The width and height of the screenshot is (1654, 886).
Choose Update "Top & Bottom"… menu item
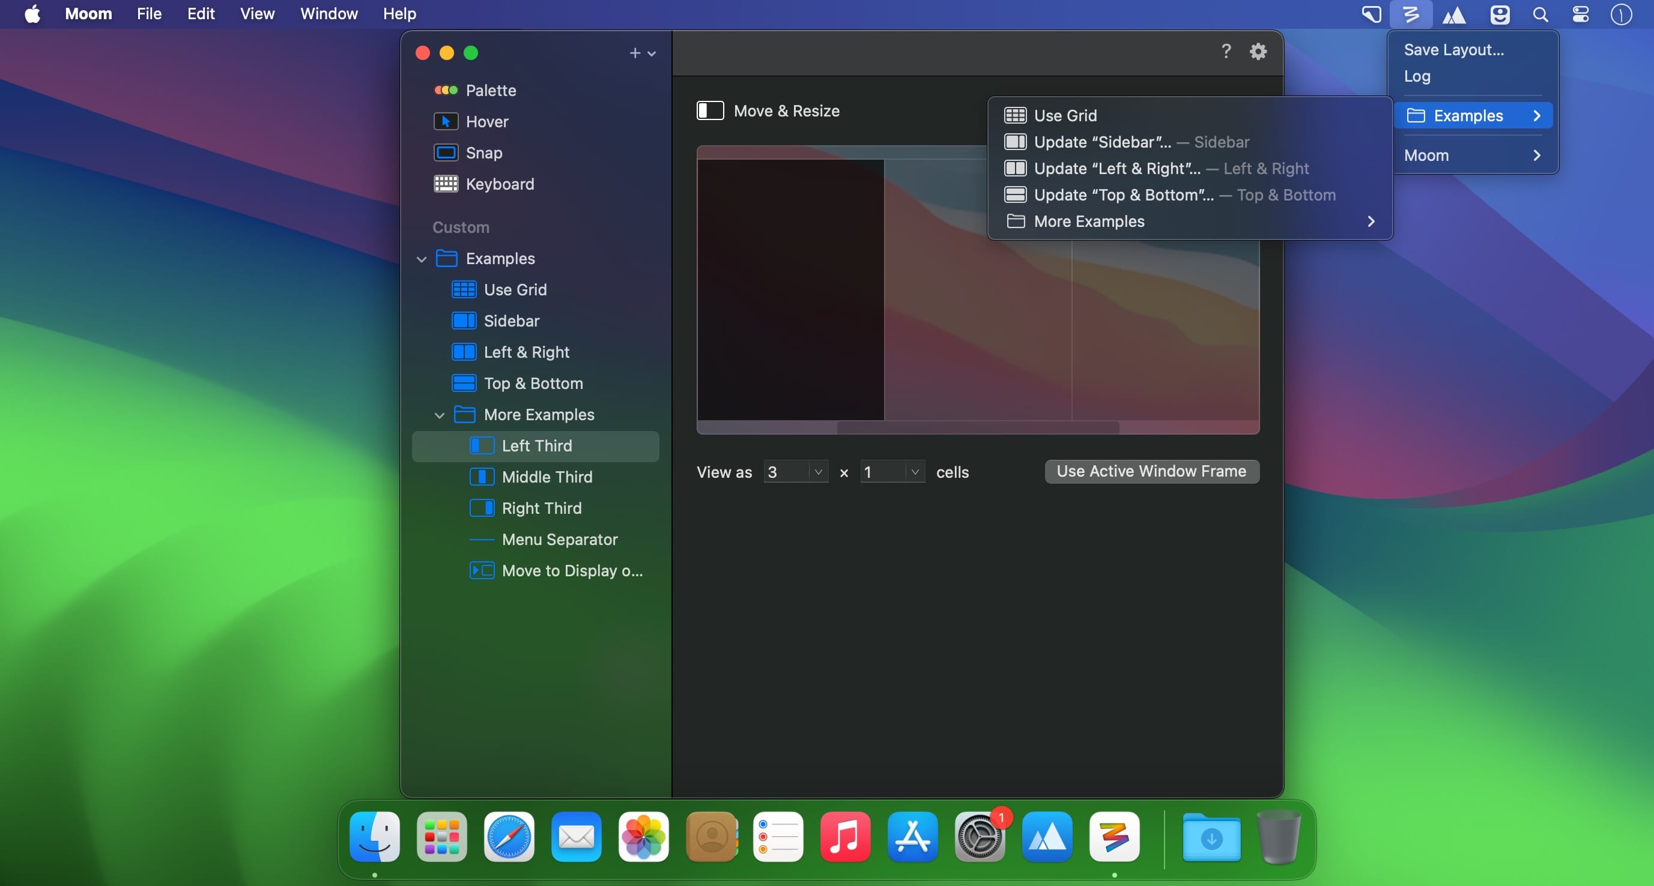point(1190,194)
